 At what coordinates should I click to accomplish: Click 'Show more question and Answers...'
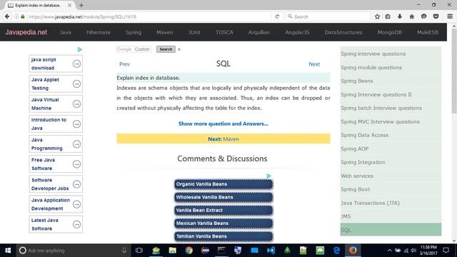point(224,124)
